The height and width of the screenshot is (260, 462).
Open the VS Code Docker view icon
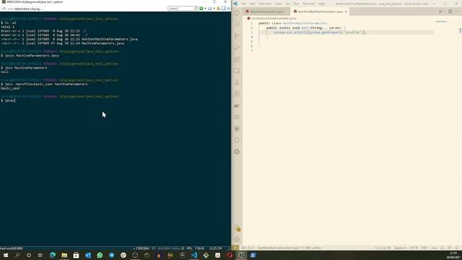tap(237, 105)
